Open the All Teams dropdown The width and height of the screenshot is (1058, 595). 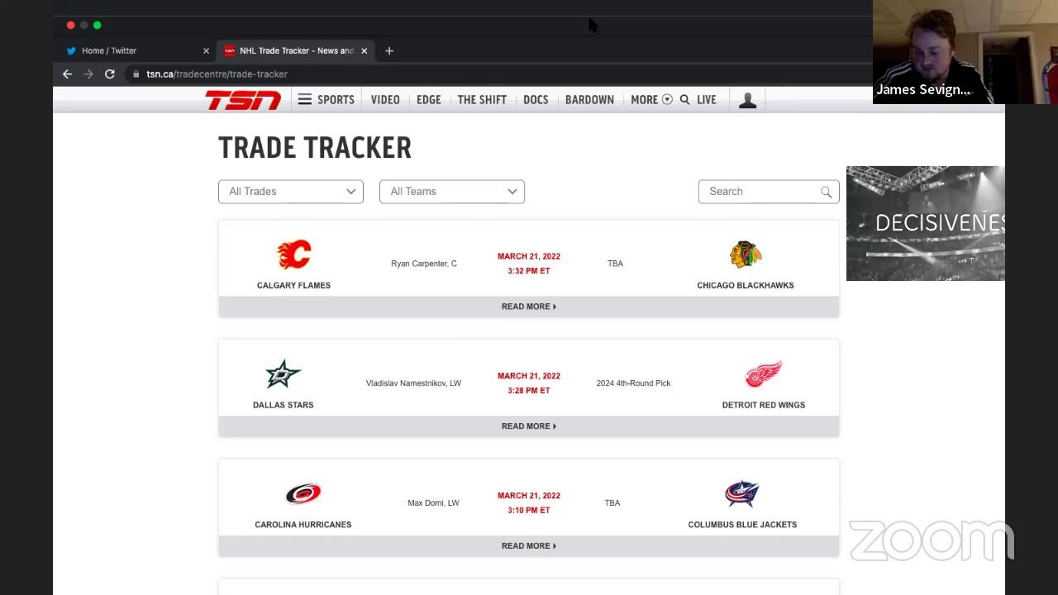(x=452, y=191)
